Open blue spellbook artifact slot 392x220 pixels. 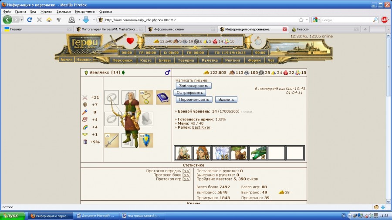[x=163, y=97]
